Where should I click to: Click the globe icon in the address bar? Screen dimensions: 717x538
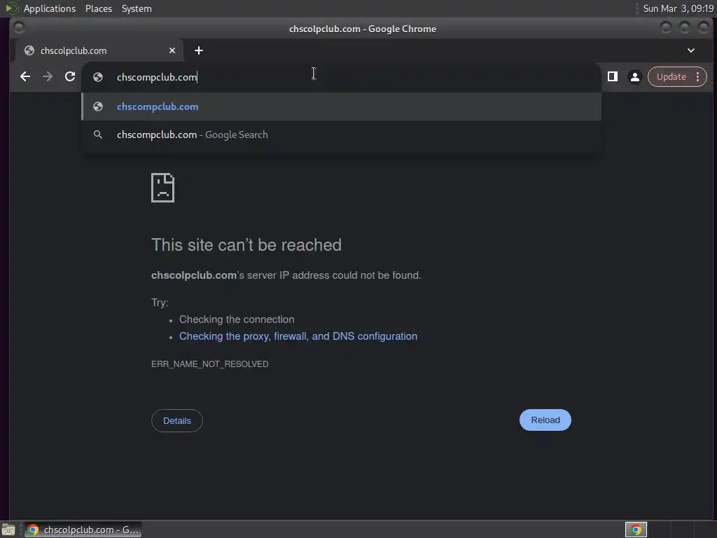98,77
